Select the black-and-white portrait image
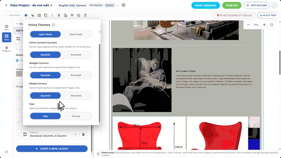Screen dimensions: 281x158 (x=142, y=80)
